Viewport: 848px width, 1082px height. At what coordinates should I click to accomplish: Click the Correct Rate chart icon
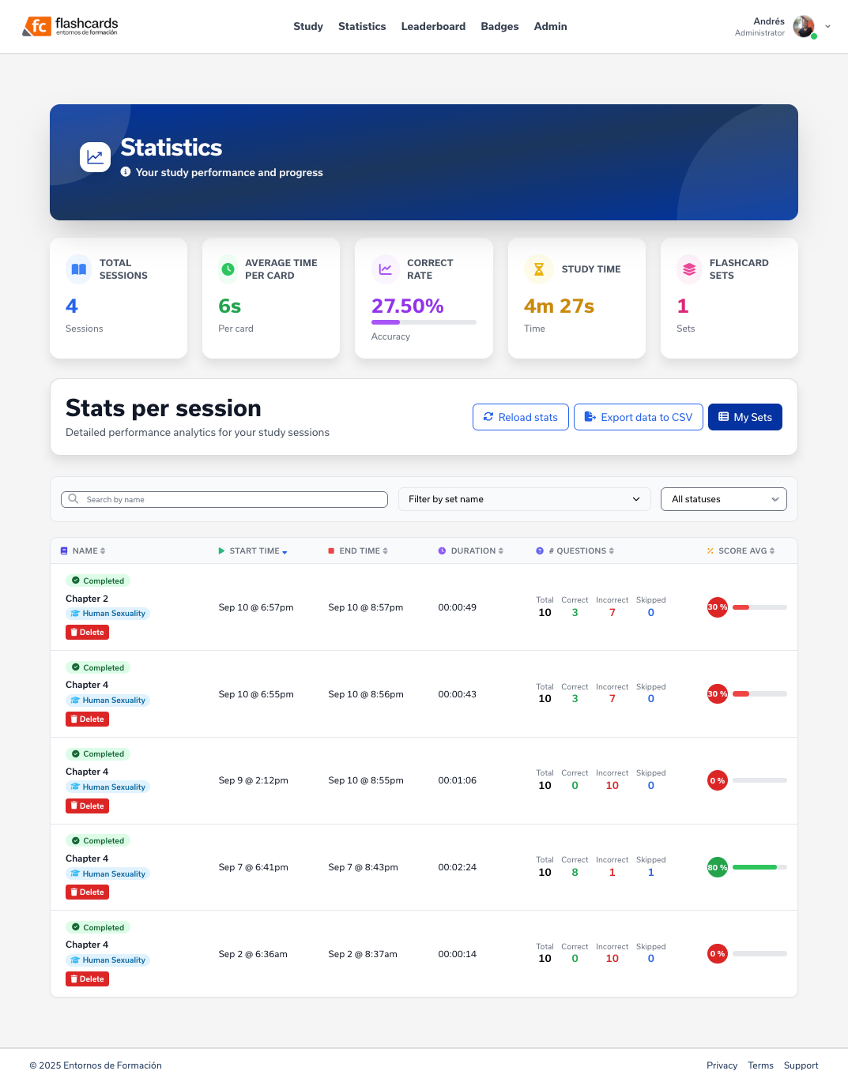point(386,269)
